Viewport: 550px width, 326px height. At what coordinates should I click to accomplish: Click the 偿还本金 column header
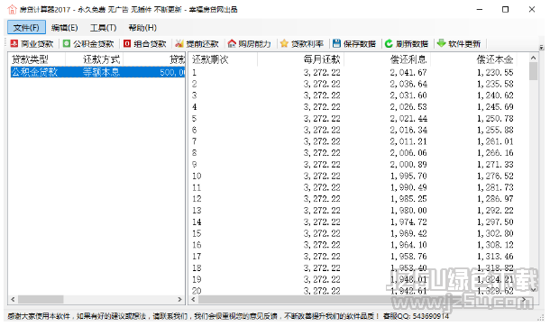[x=473, y=59]
